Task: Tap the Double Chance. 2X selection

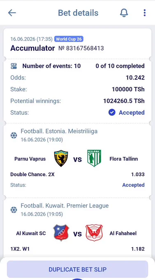Action: tap(32, 174)
